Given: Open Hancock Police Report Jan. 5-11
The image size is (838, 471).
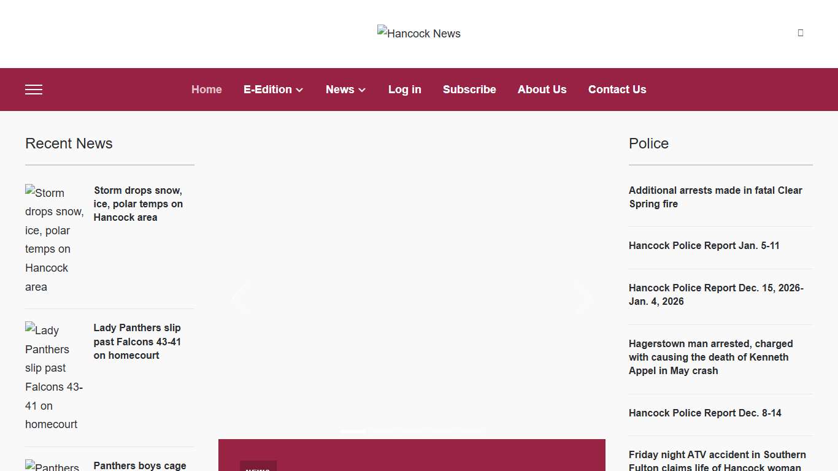Looking at the screenshot, I should [x=704, y=245].
